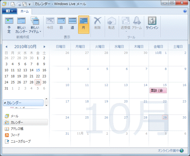The width and height of the screenshot is (190, 156).
Task: Switch to カレンダー in navigation pane
Action: click(25, 122)
